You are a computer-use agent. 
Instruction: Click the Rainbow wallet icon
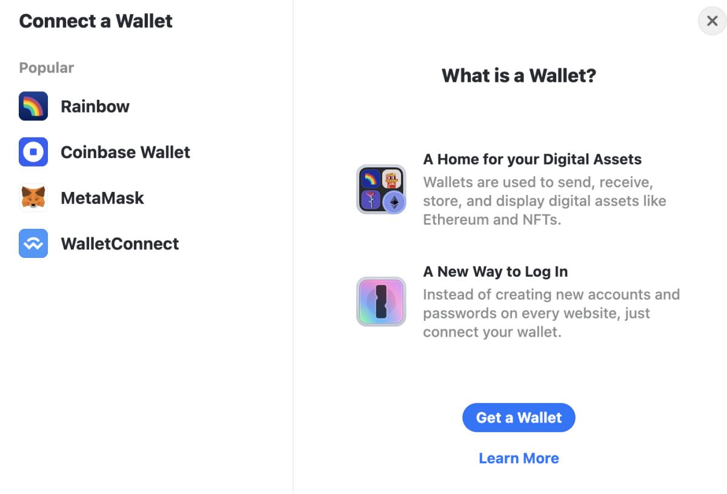tap(33, 107)
